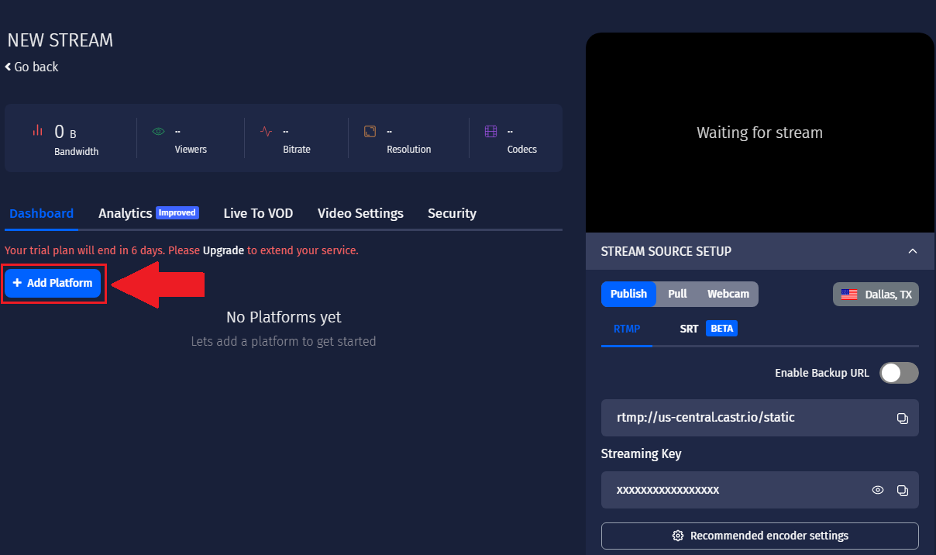Click the orange Resolution icon
This screenshot has height=555, width=936.
370,131
